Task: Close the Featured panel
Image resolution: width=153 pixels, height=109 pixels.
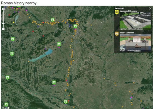Action: point(150,9)
